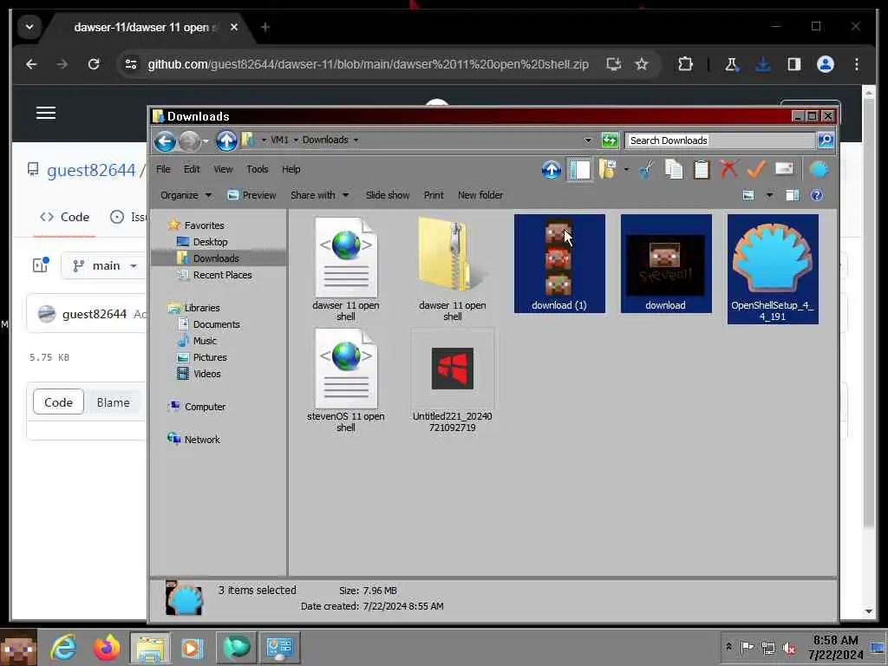Open Chrome downloads arrow icon
Screen dimensions: 888x666
coord(763,64)
